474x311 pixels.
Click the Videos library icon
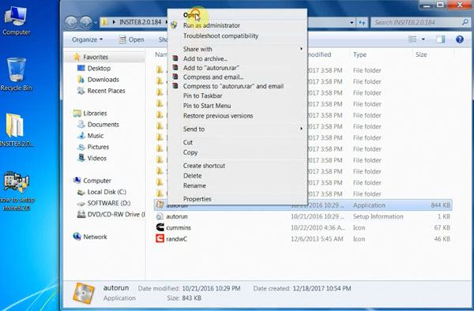tap(81, 158)
